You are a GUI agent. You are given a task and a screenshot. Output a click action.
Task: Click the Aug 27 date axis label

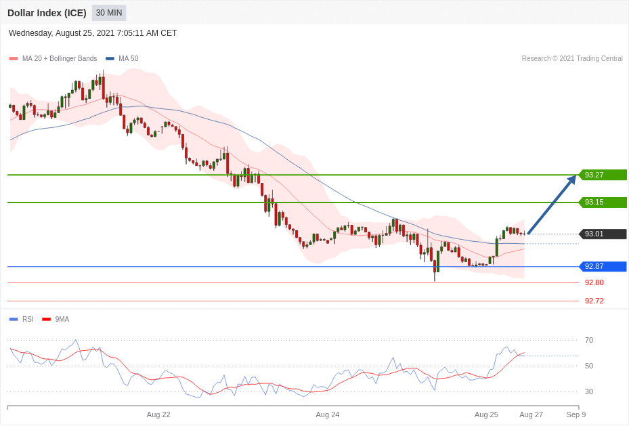(x=531, y=414)
